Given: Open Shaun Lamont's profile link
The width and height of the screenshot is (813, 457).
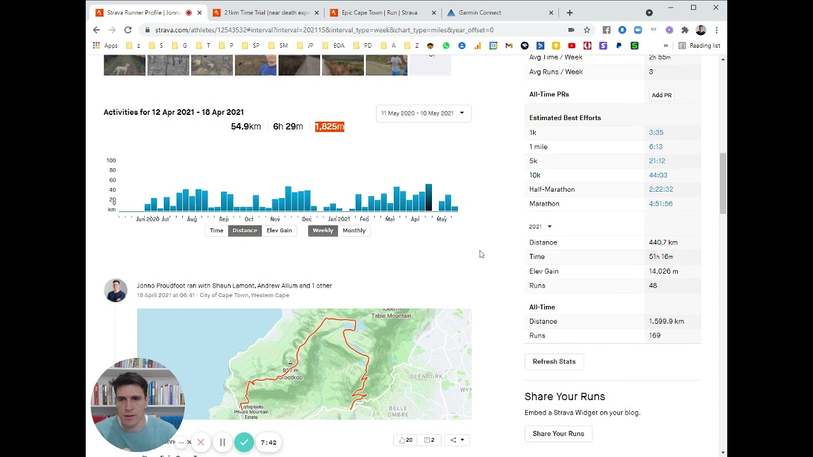Looking at the screenshot, I should point(232,286).
